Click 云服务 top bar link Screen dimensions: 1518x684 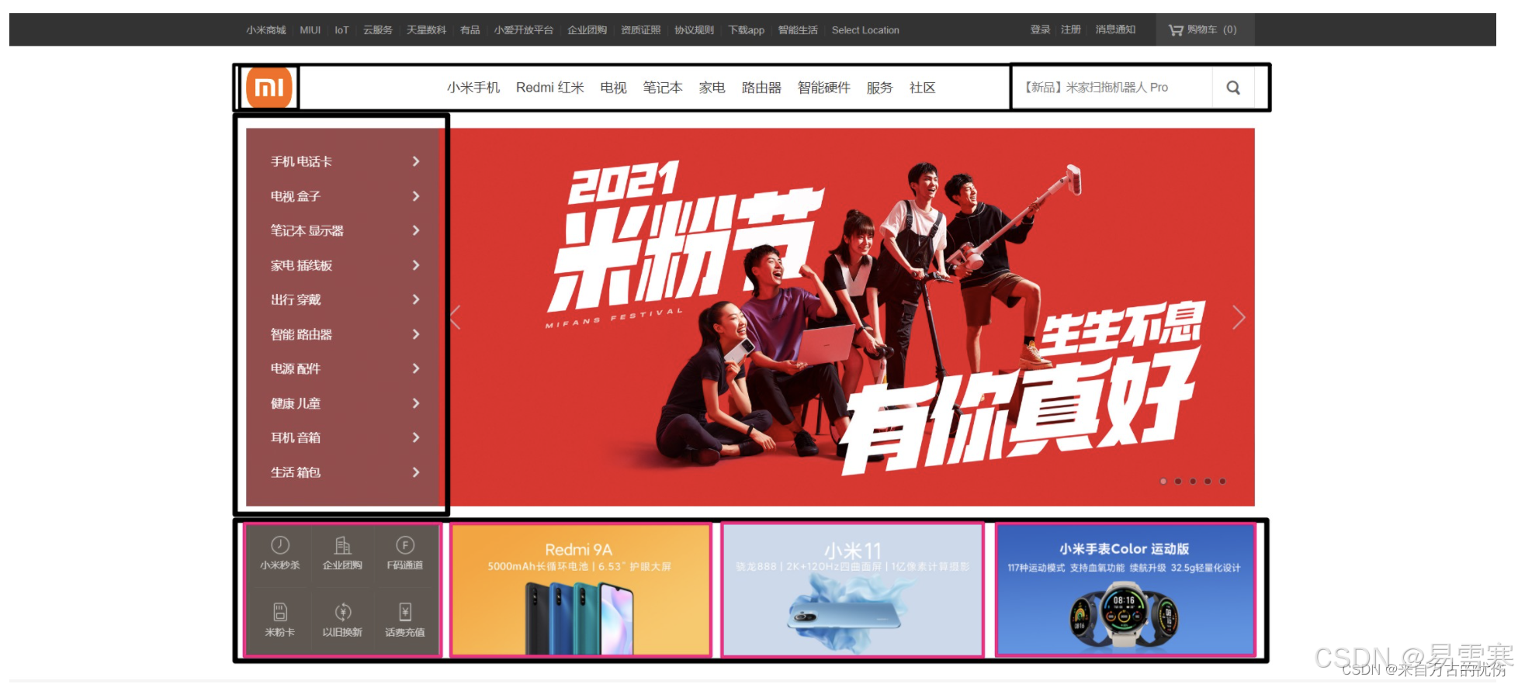coord(378,30)
